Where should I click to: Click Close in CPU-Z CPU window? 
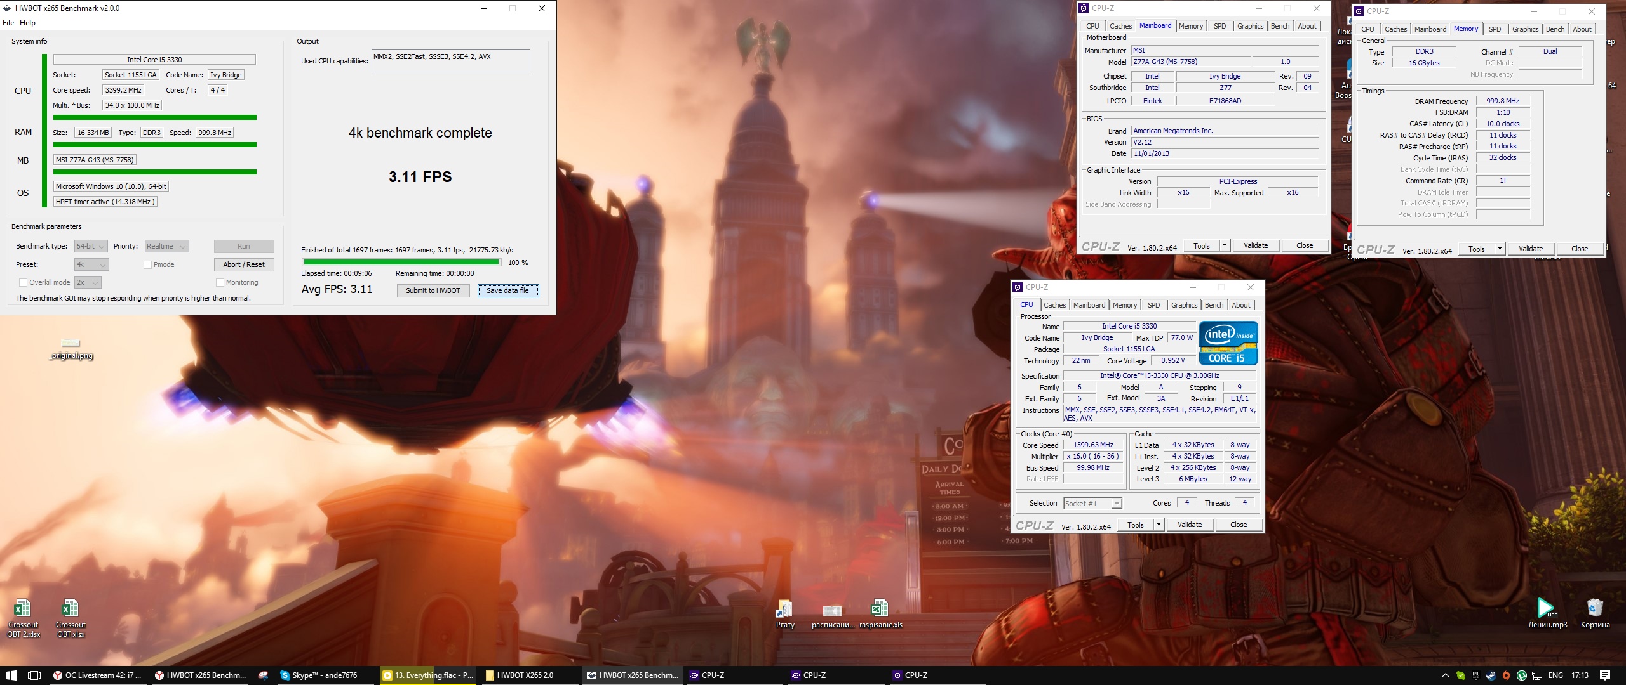pyautogui.click(x=1238, y=525)
